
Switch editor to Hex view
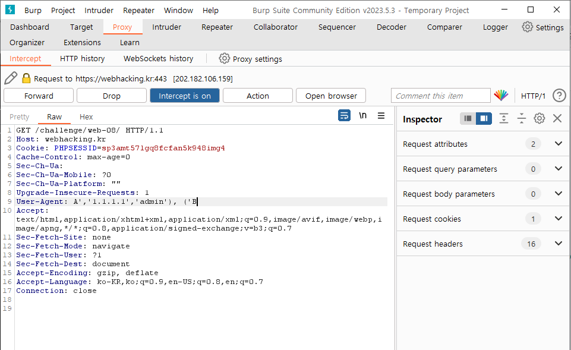(86, 116)
